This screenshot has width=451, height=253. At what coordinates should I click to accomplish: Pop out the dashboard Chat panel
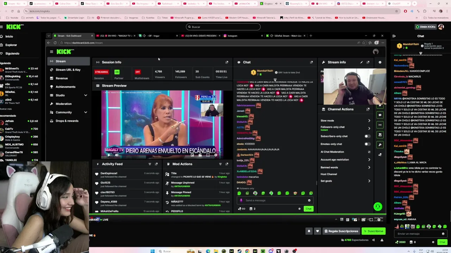(311, 62)
